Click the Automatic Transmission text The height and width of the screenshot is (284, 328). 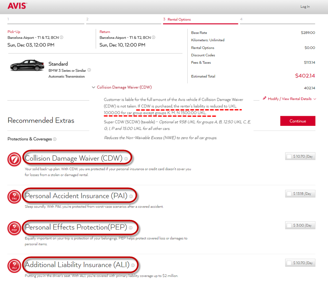pos(67,76)
